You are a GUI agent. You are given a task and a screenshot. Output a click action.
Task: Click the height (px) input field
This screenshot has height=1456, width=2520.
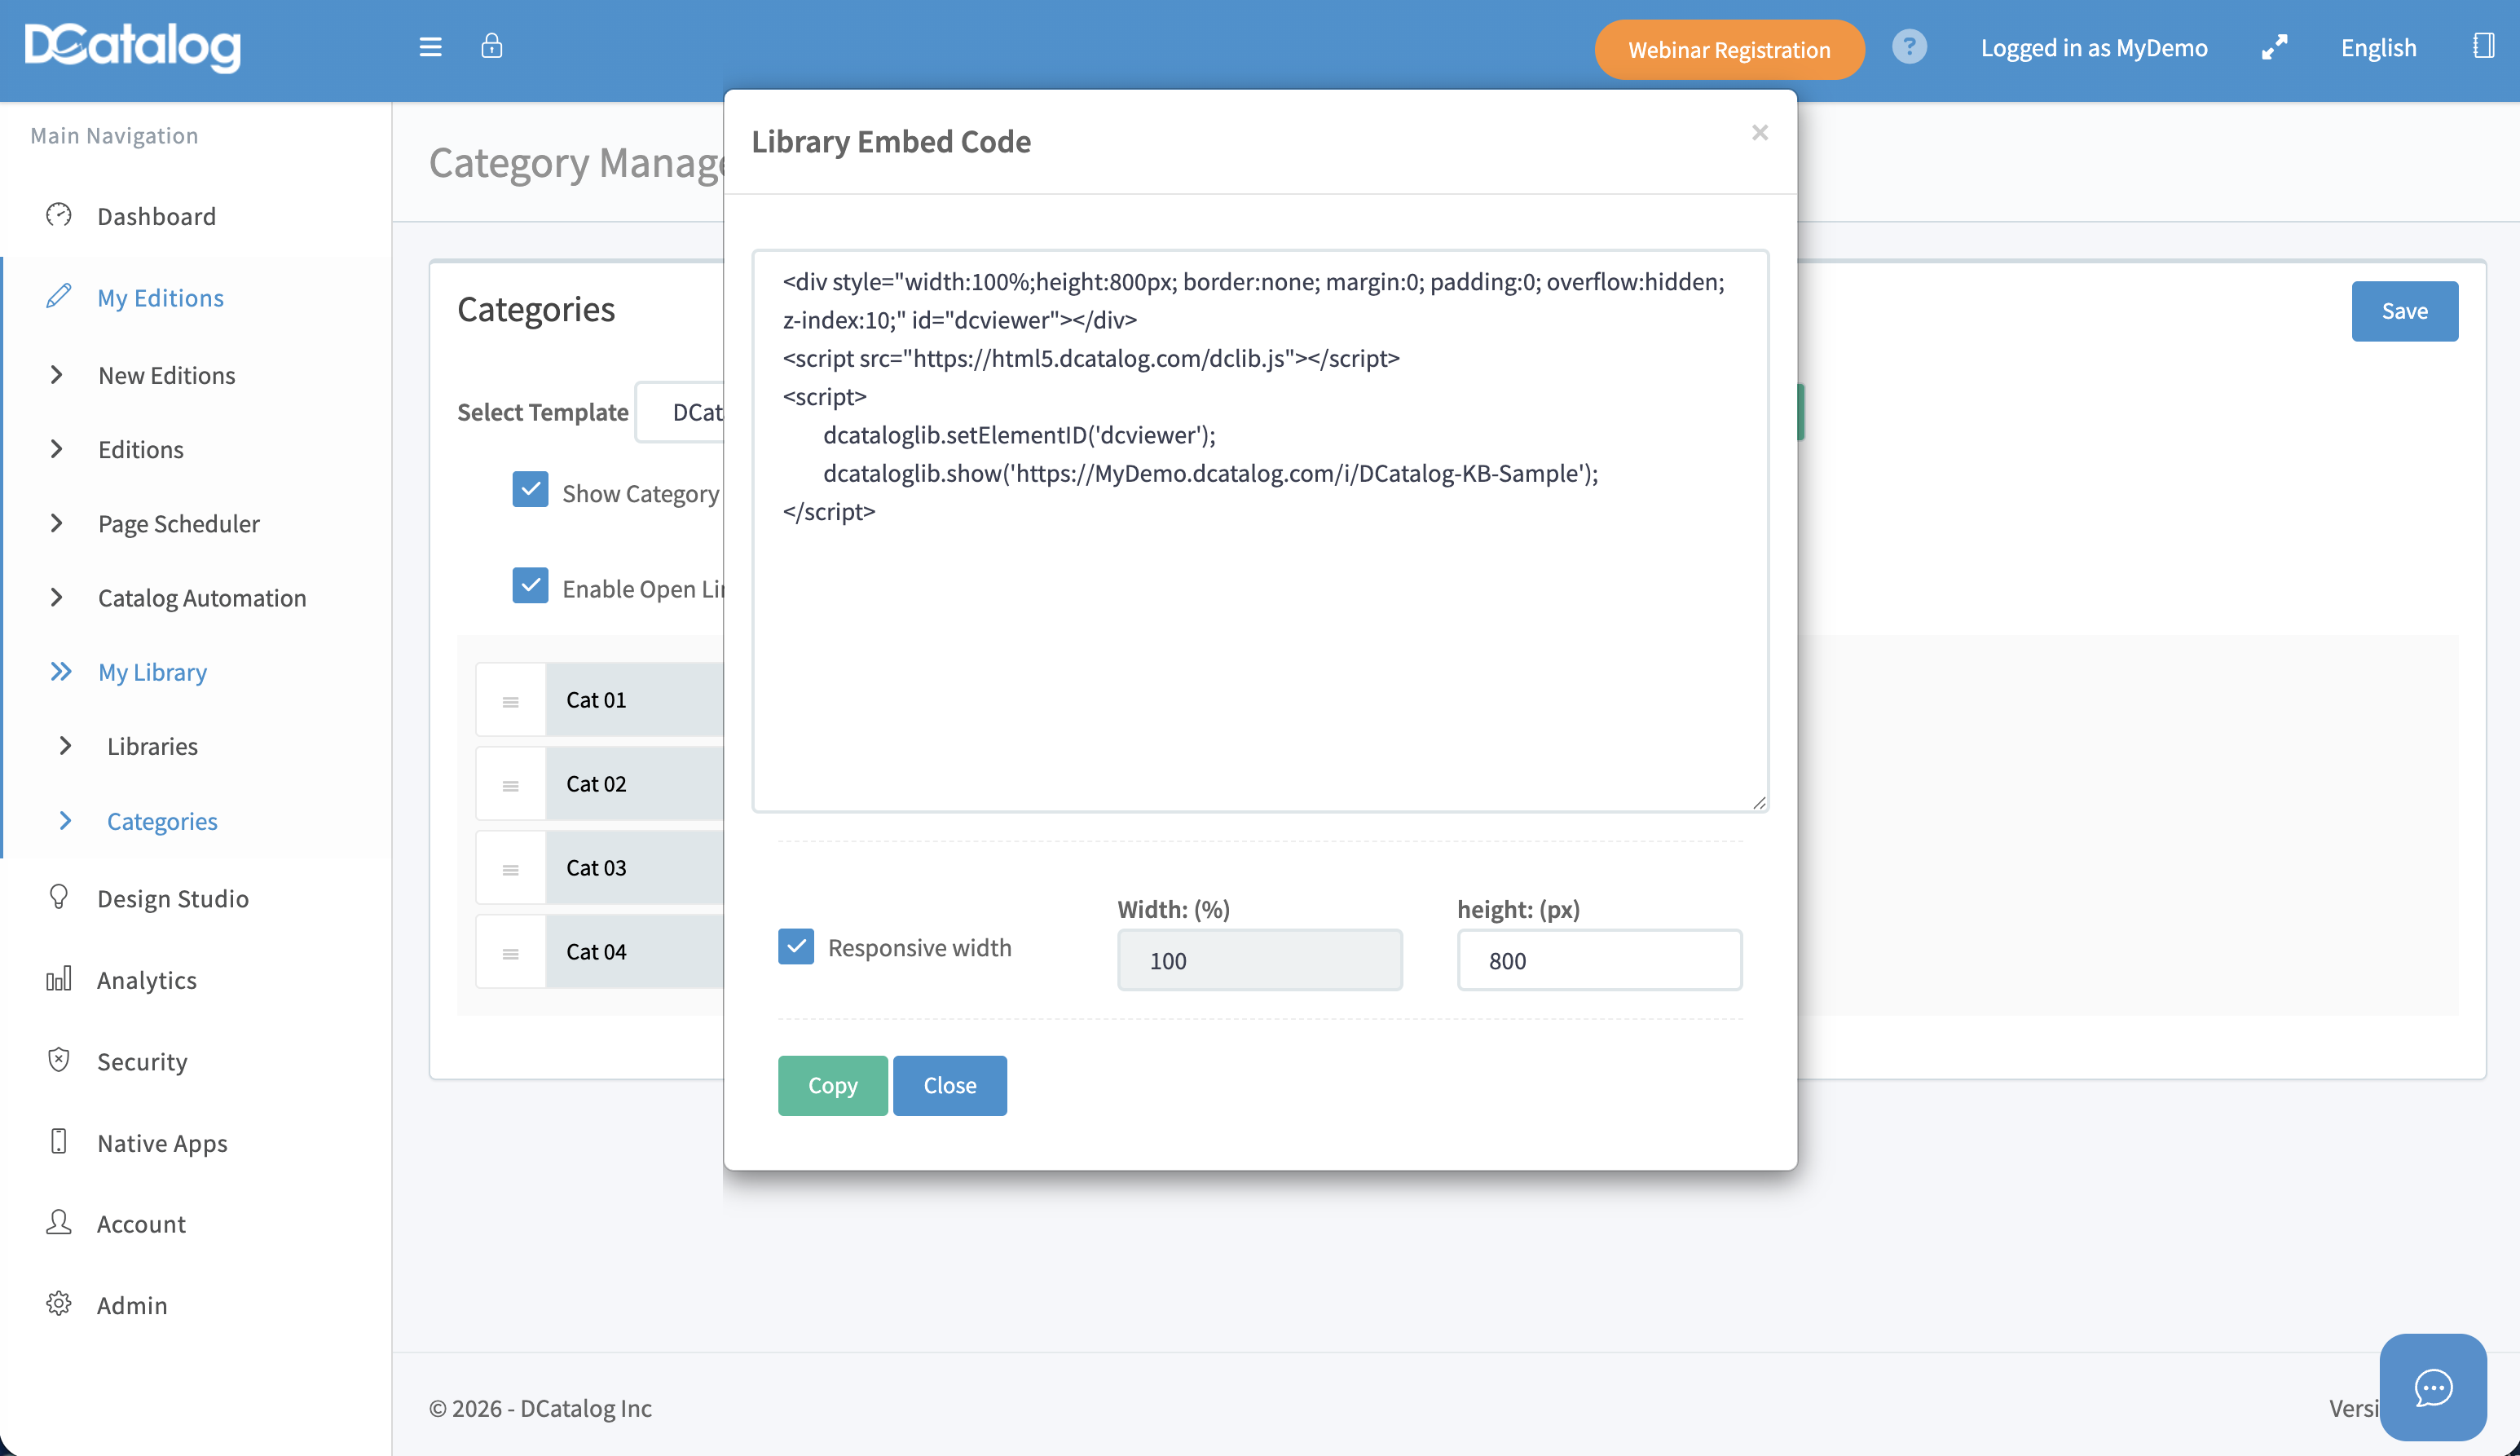click(x=1598, y=960)
